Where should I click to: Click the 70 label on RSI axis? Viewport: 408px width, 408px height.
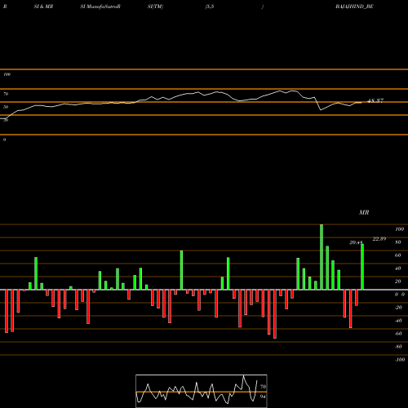(6, 94)
